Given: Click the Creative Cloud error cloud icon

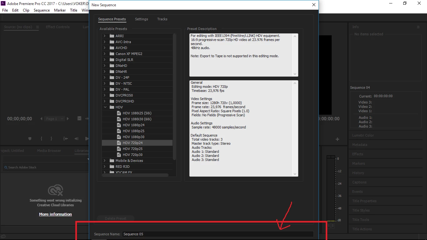Looking at the screenshot, I should point(55,190).
